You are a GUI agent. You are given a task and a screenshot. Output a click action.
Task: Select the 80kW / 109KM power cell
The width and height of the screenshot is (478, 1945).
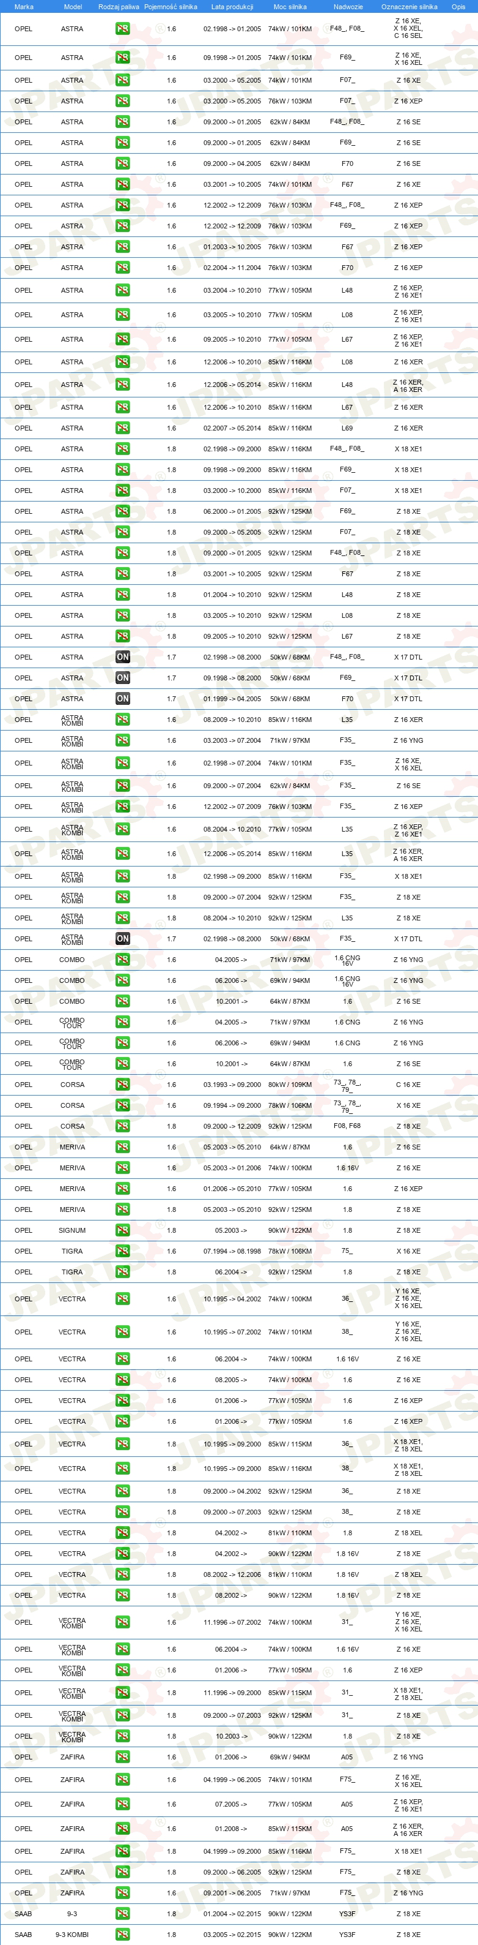tap(290, 1084)
